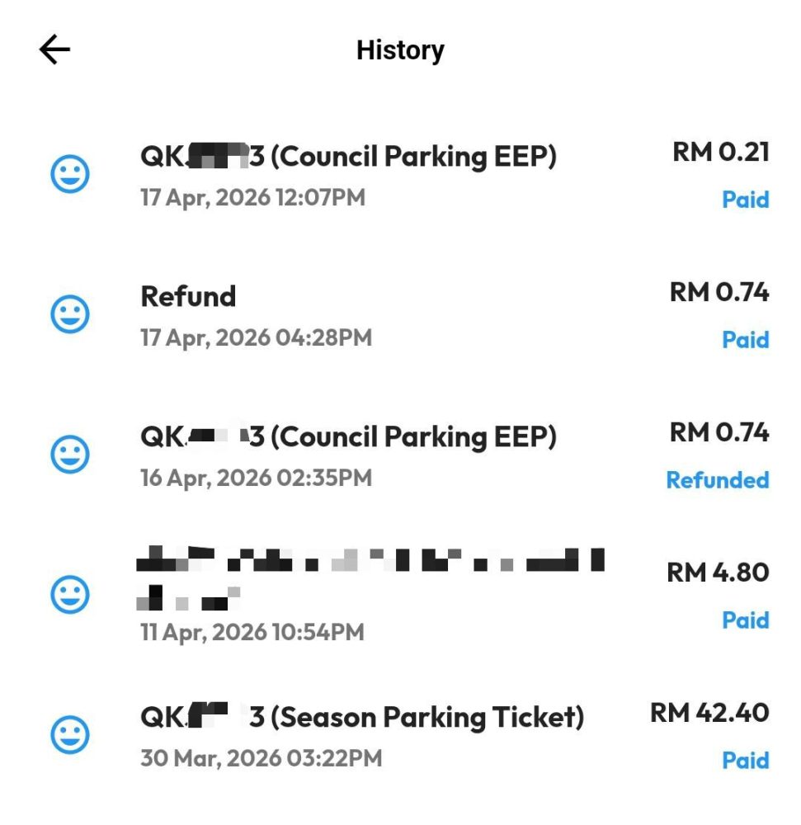This screenshot has width=801, height=825.
Task: Open the 17 Apr Council Parking EEP transaction
Action: click(348, 156)
